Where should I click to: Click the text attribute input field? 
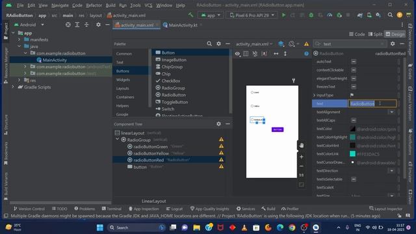coord(372,103)
